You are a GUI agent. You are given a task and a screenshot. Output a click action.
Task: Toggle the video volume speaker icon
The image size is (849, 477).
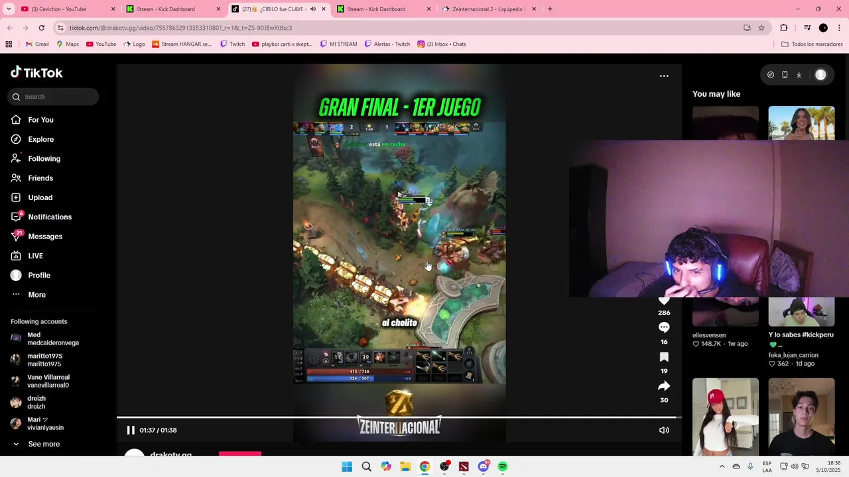click(664, 430)
